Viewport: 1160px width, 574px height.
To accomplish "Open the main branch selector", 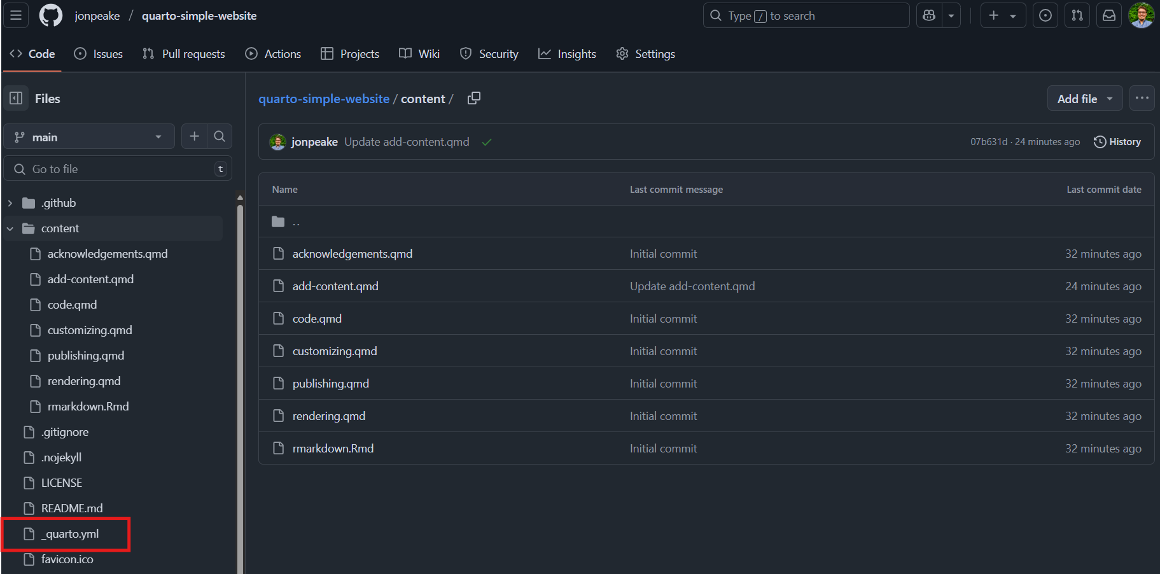I will click(x=89, y=137).
